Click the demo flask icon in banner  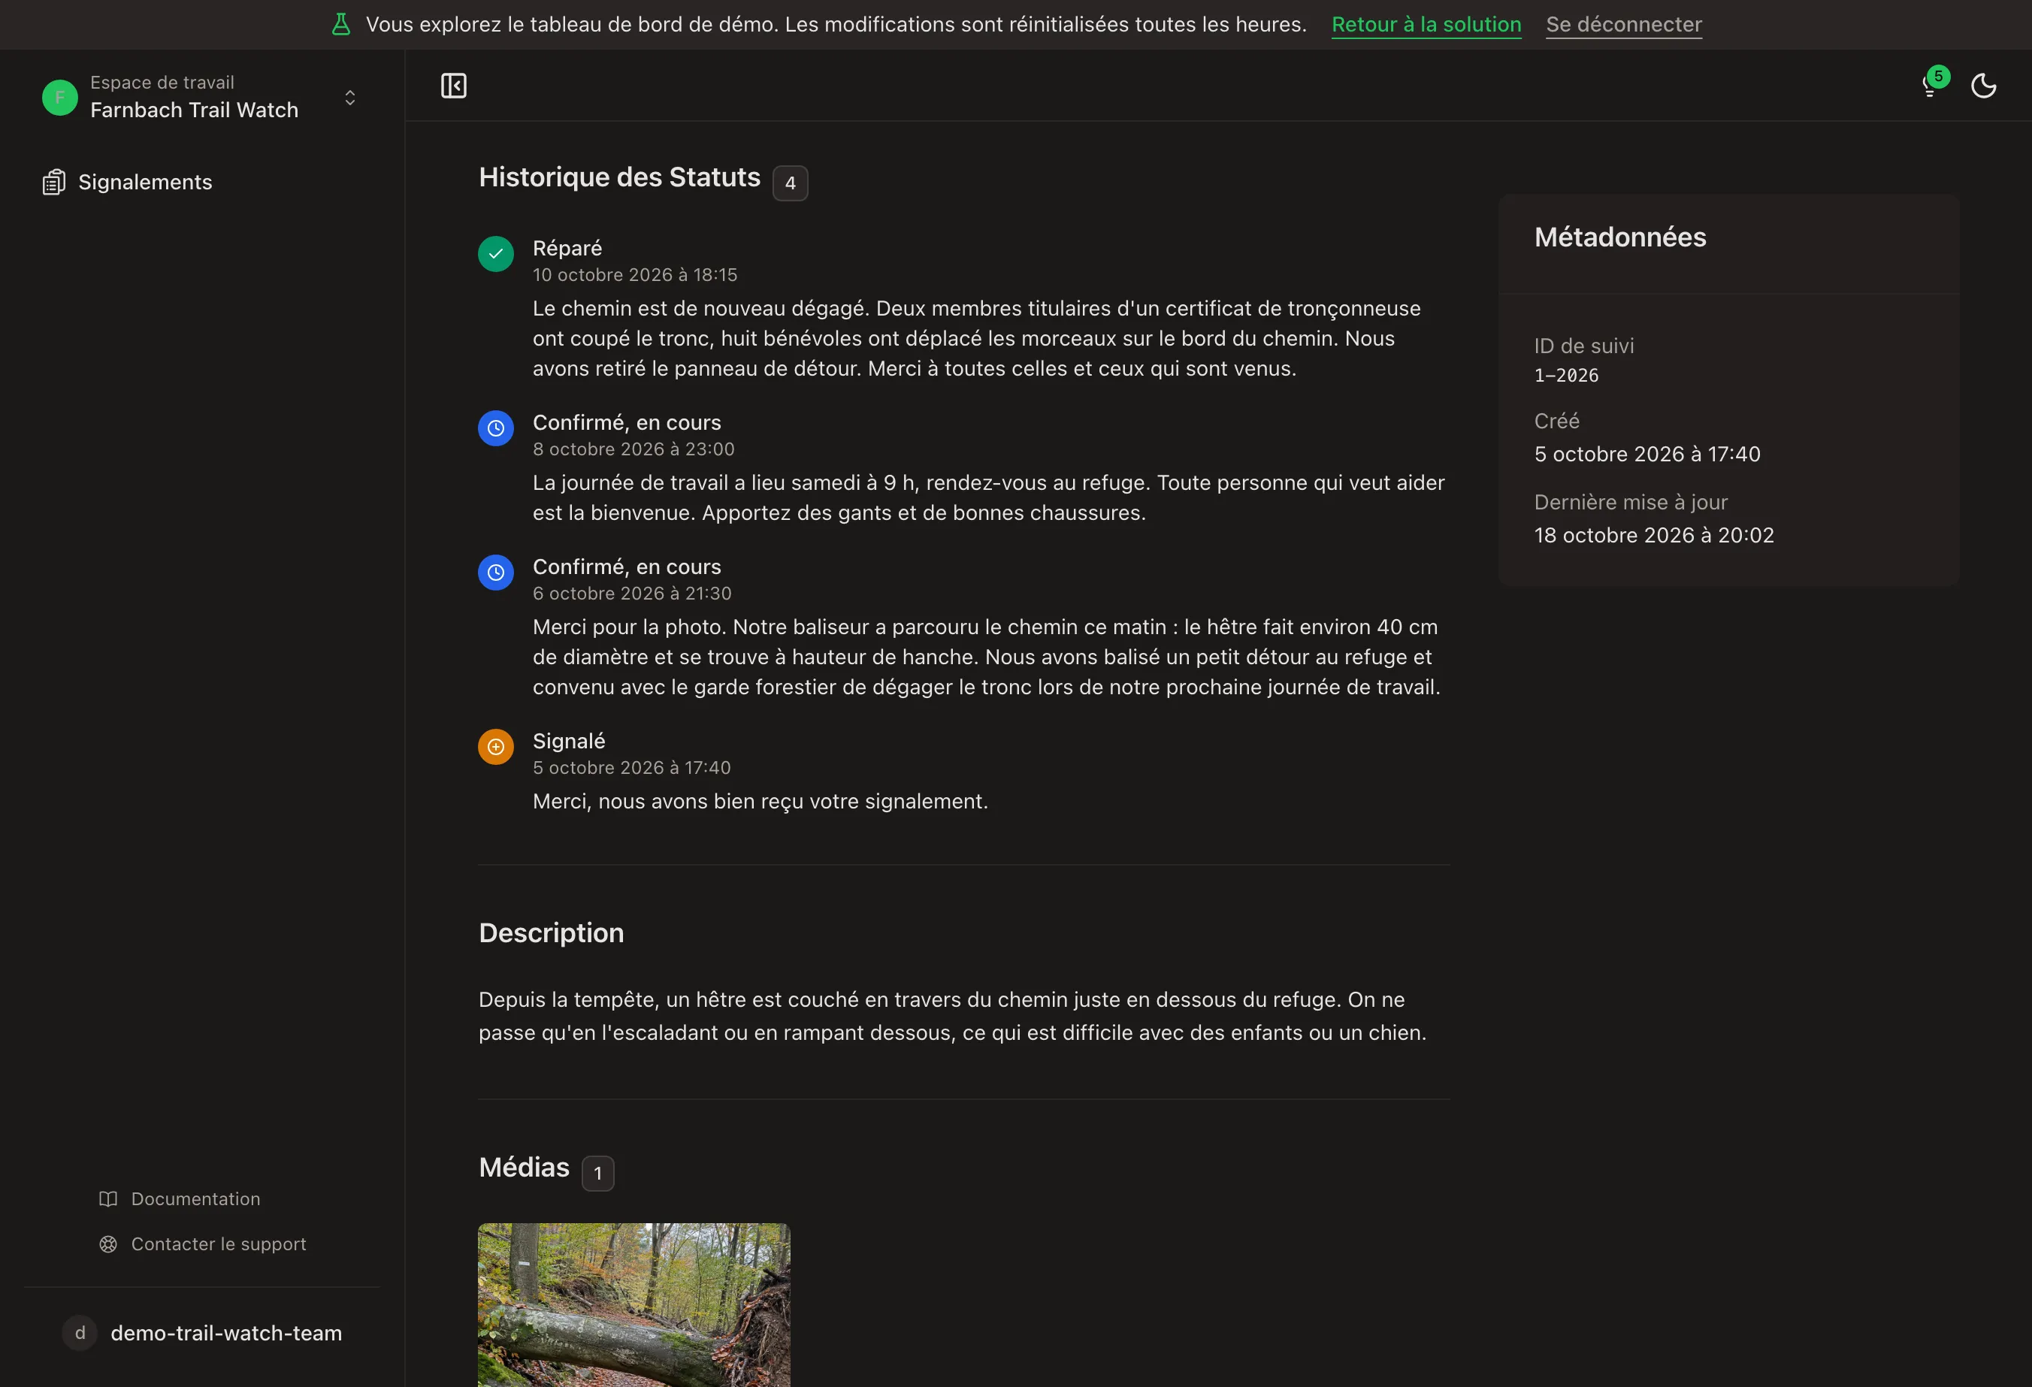pos(341,25)
